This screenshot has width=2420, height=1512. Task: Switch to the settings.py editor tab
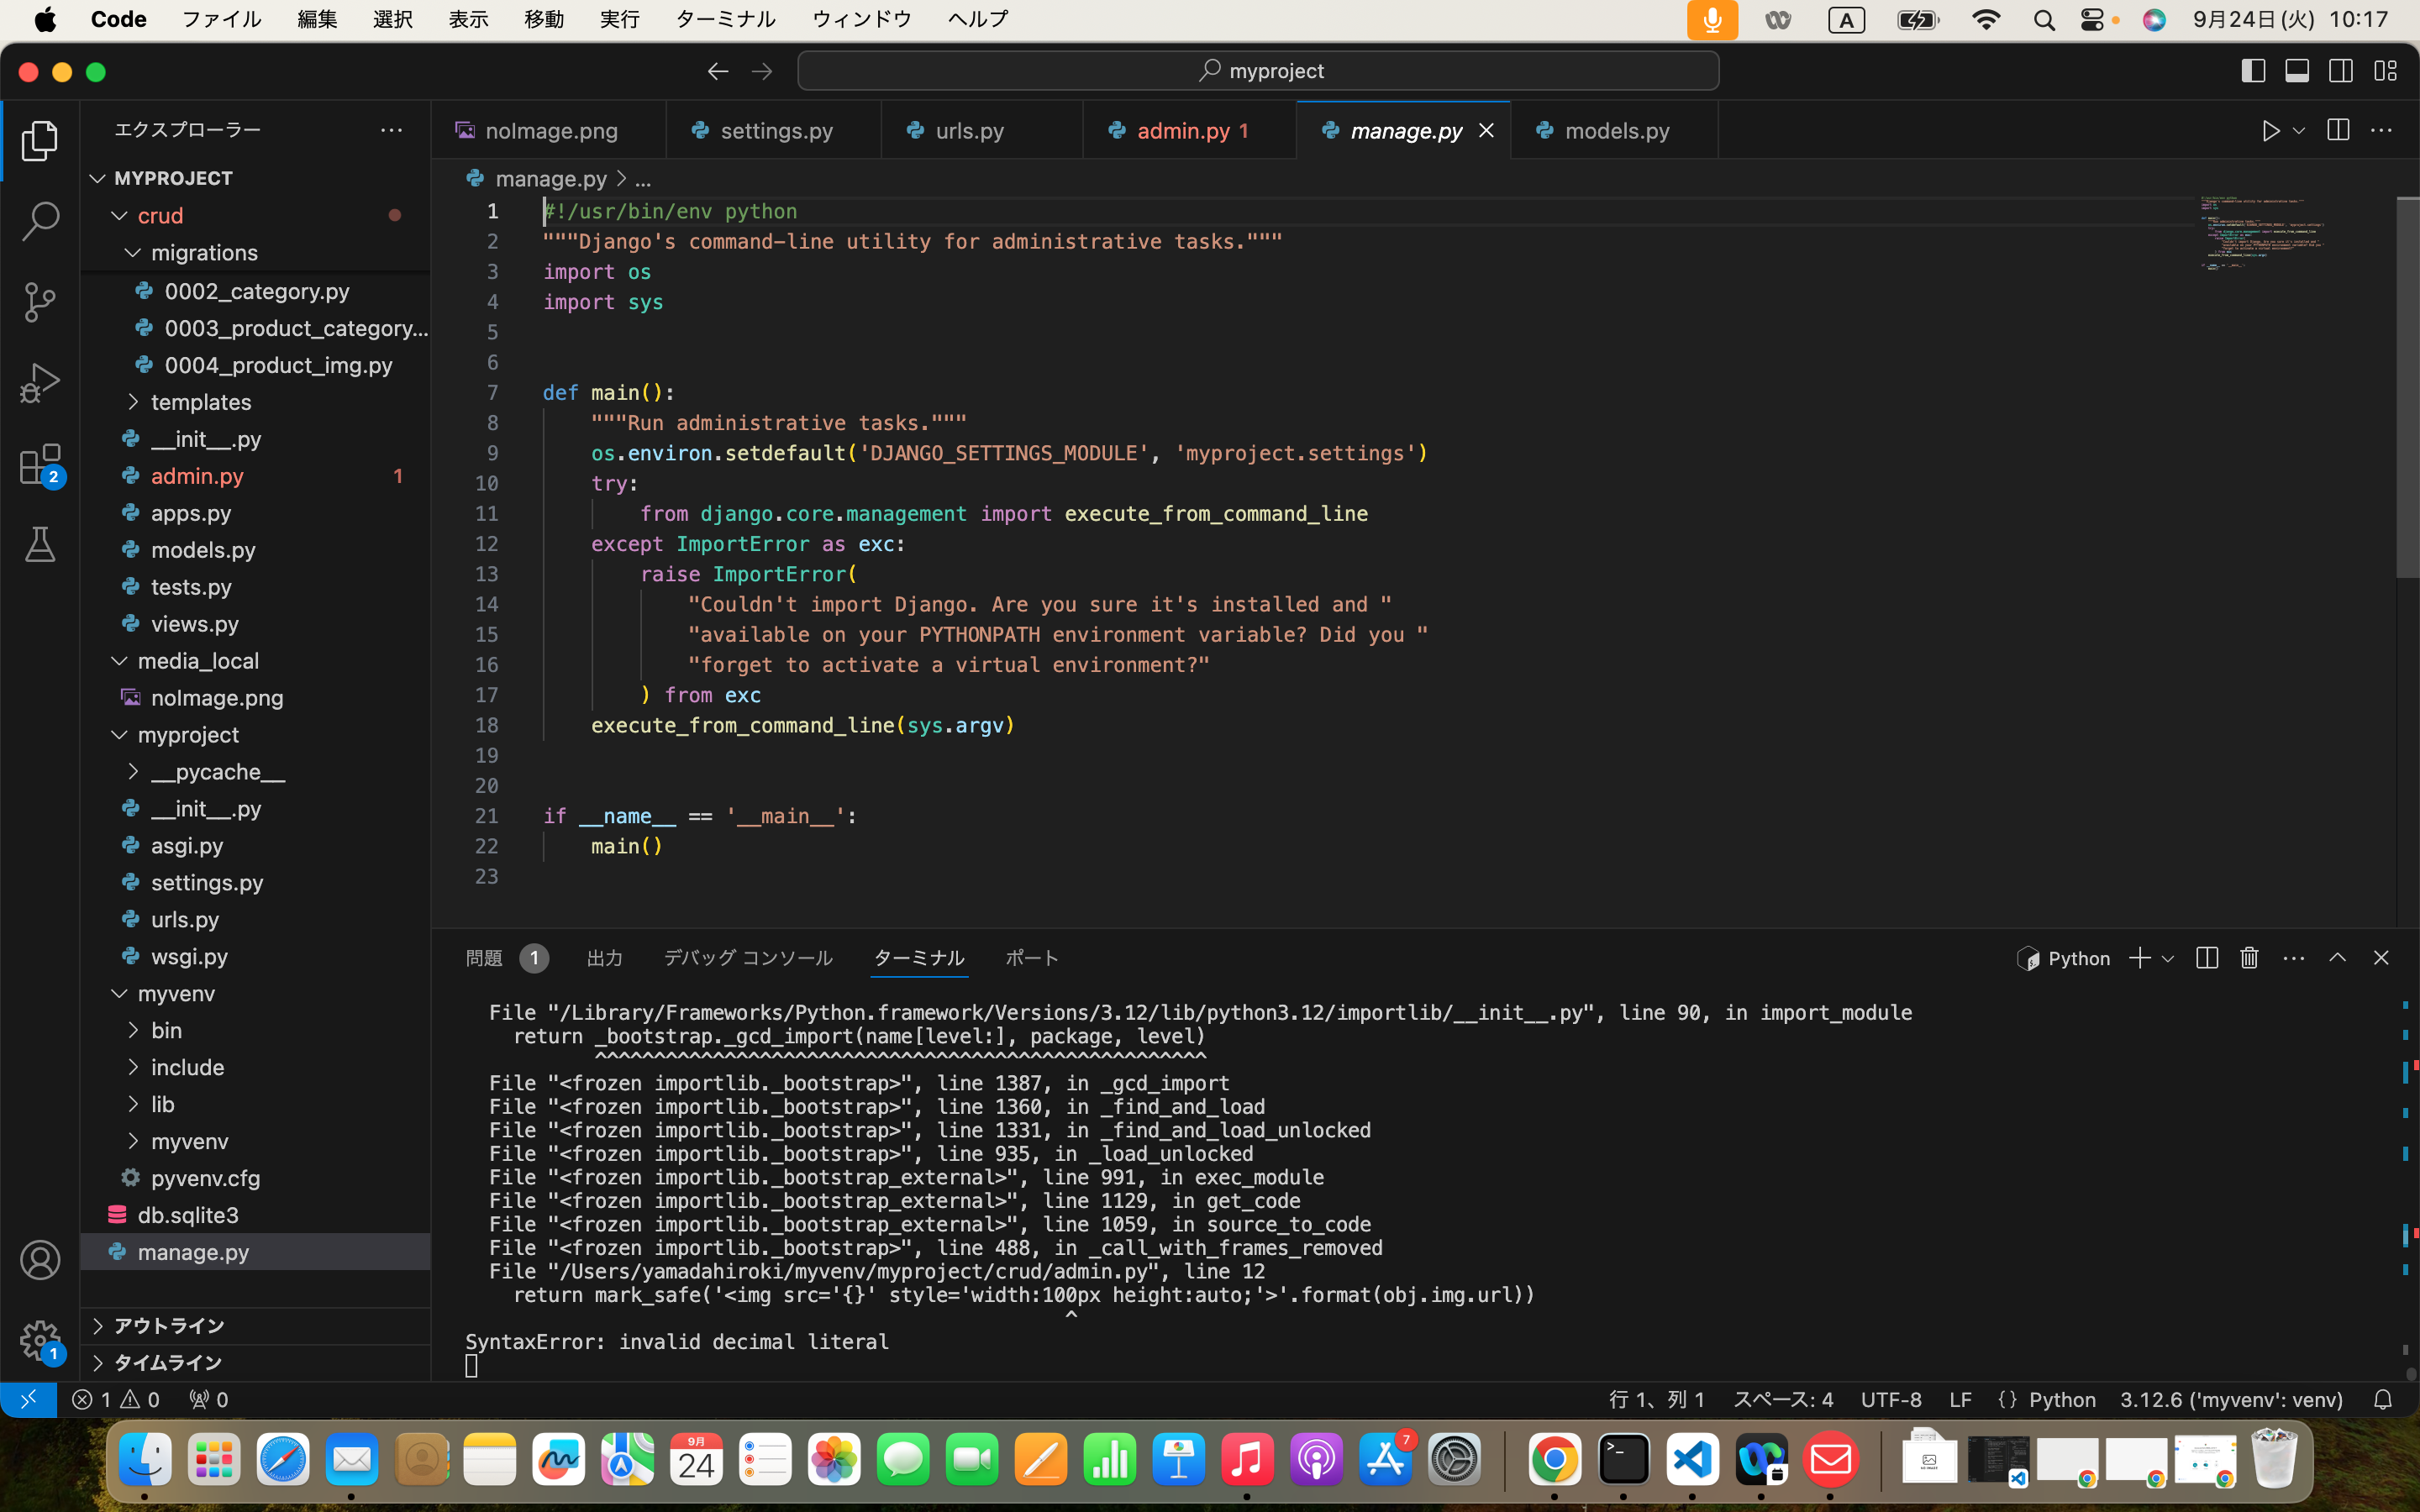click(775, 131)
